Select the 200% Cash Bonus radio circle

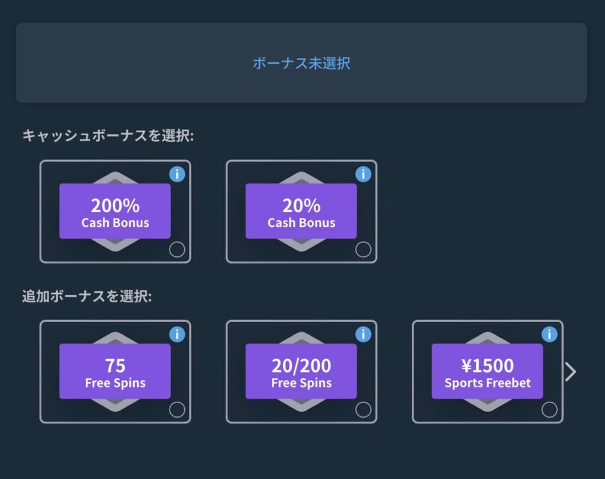click(x=177, y=249)
